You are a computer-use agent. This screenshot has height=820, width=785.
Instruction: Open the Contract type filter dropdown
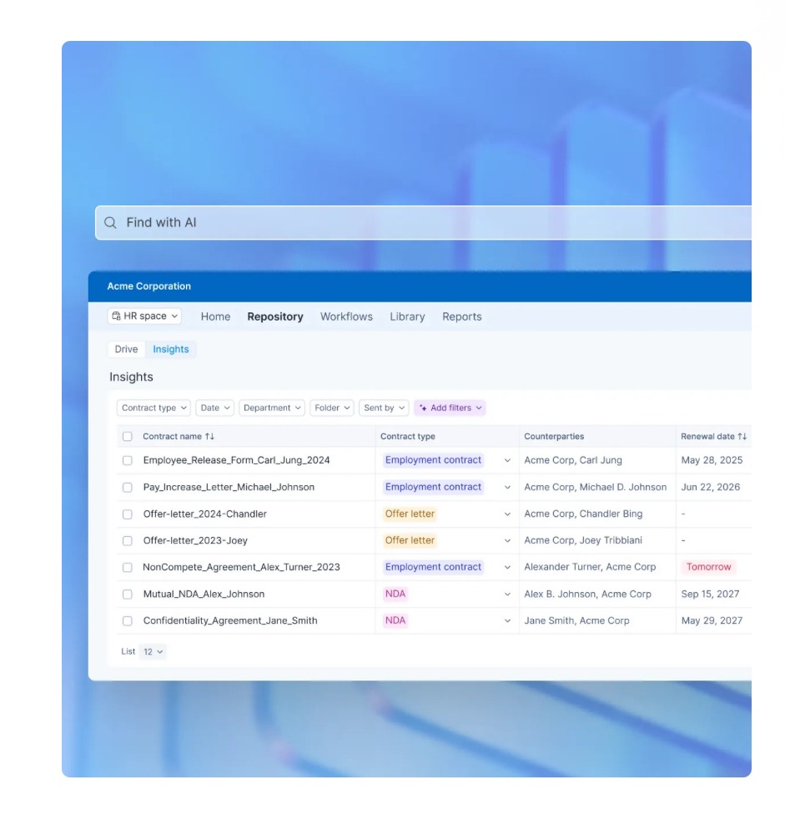tap(152, 407)
